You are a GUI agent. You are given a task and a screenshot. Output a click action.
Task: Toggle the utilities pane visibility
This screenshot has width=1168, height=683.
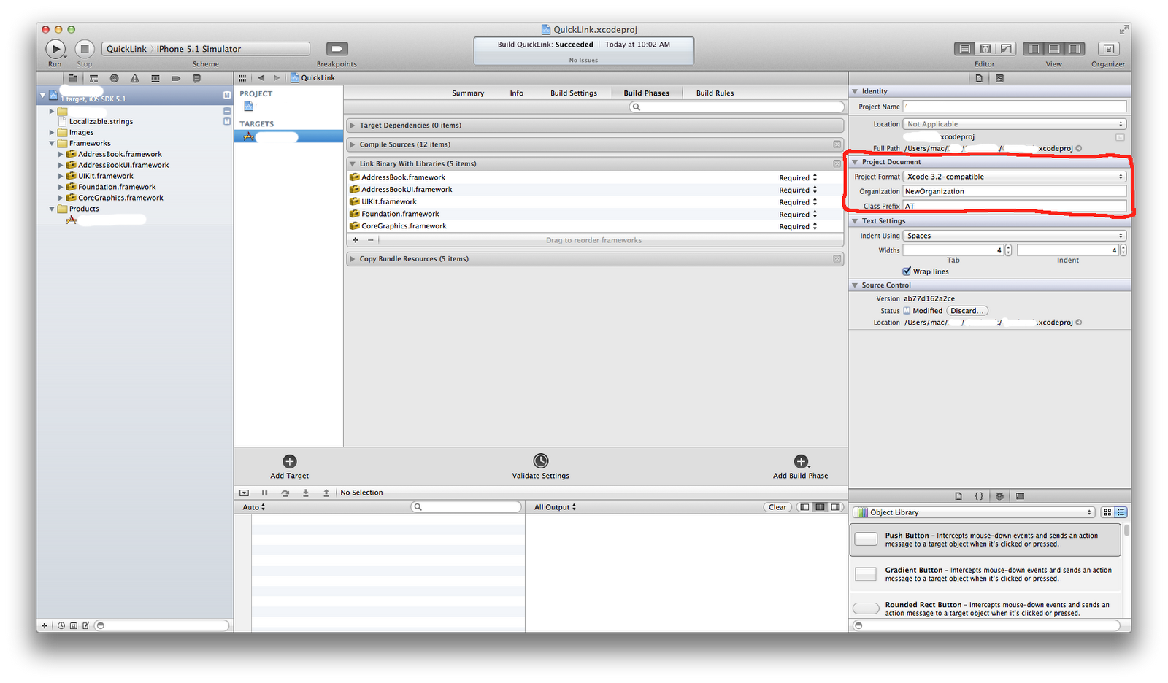coord(1075,49)
